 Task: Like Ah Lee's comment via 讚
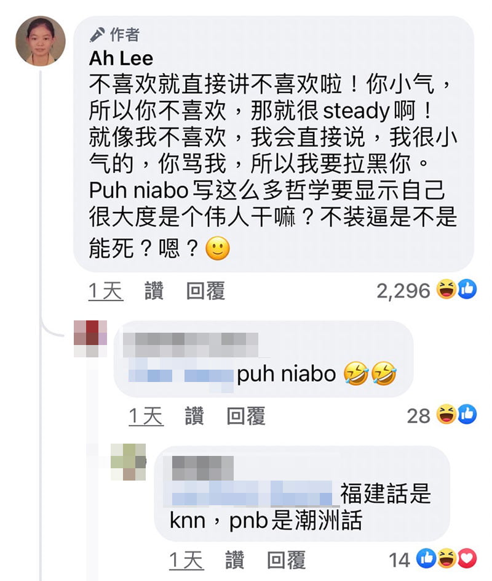coord(154,291)
